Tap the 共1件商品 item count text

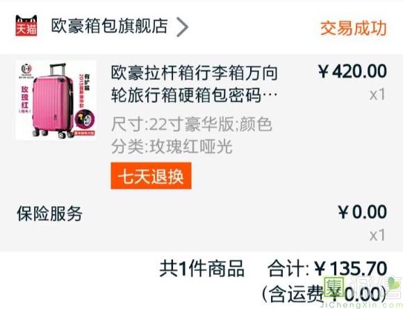point(201,269)
